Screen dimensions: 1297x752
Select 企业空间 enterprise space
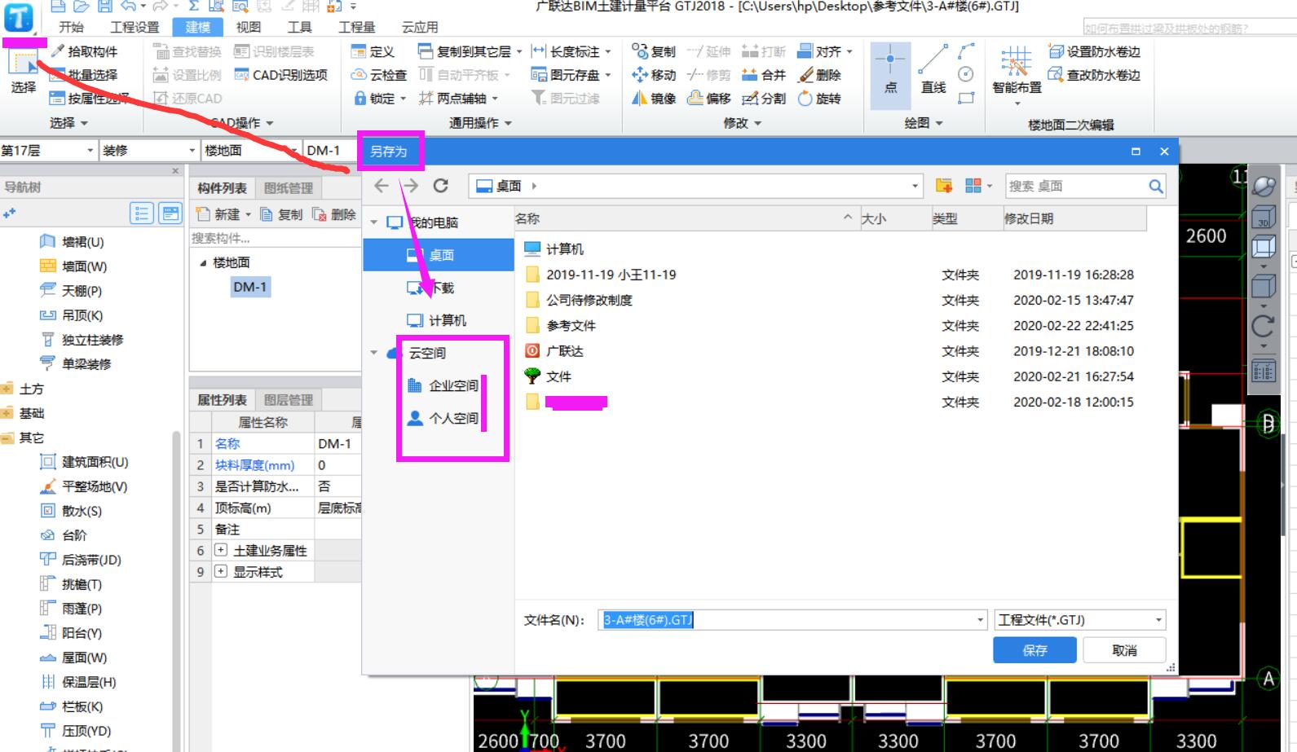click(x=443, y=385)
